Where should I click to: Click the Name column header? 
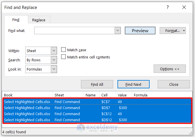(x=92, y=95)
